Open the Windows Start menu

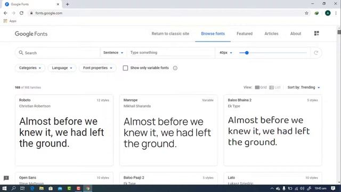4,188
